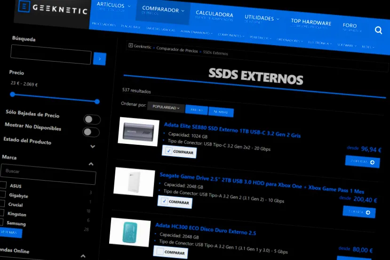
Task: Open Adata HC300 ECO Disco Duro link
Action: click(206, 229)
